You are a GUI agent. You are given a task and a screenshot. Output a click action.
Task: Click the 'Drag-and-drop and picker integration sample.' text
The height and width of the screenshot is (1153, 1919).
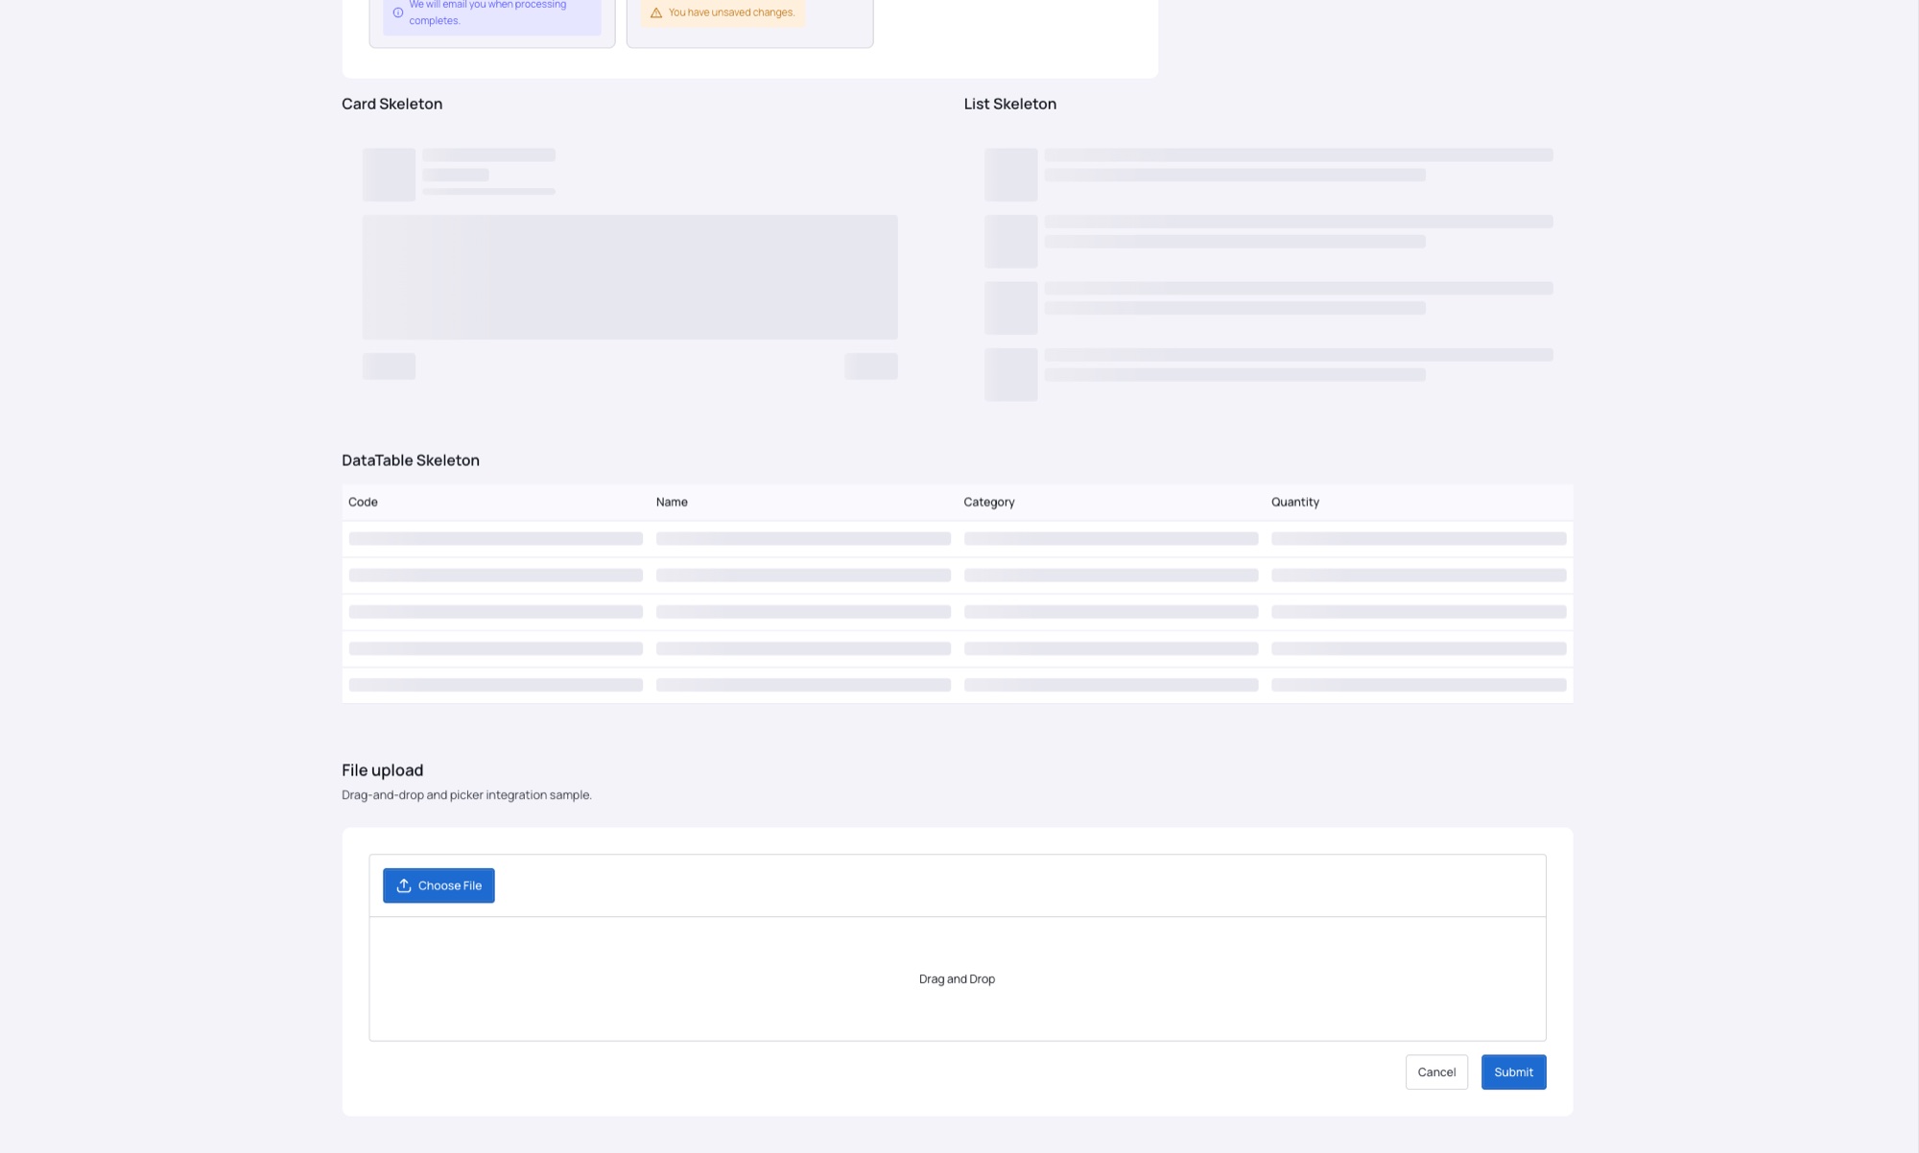466,795
